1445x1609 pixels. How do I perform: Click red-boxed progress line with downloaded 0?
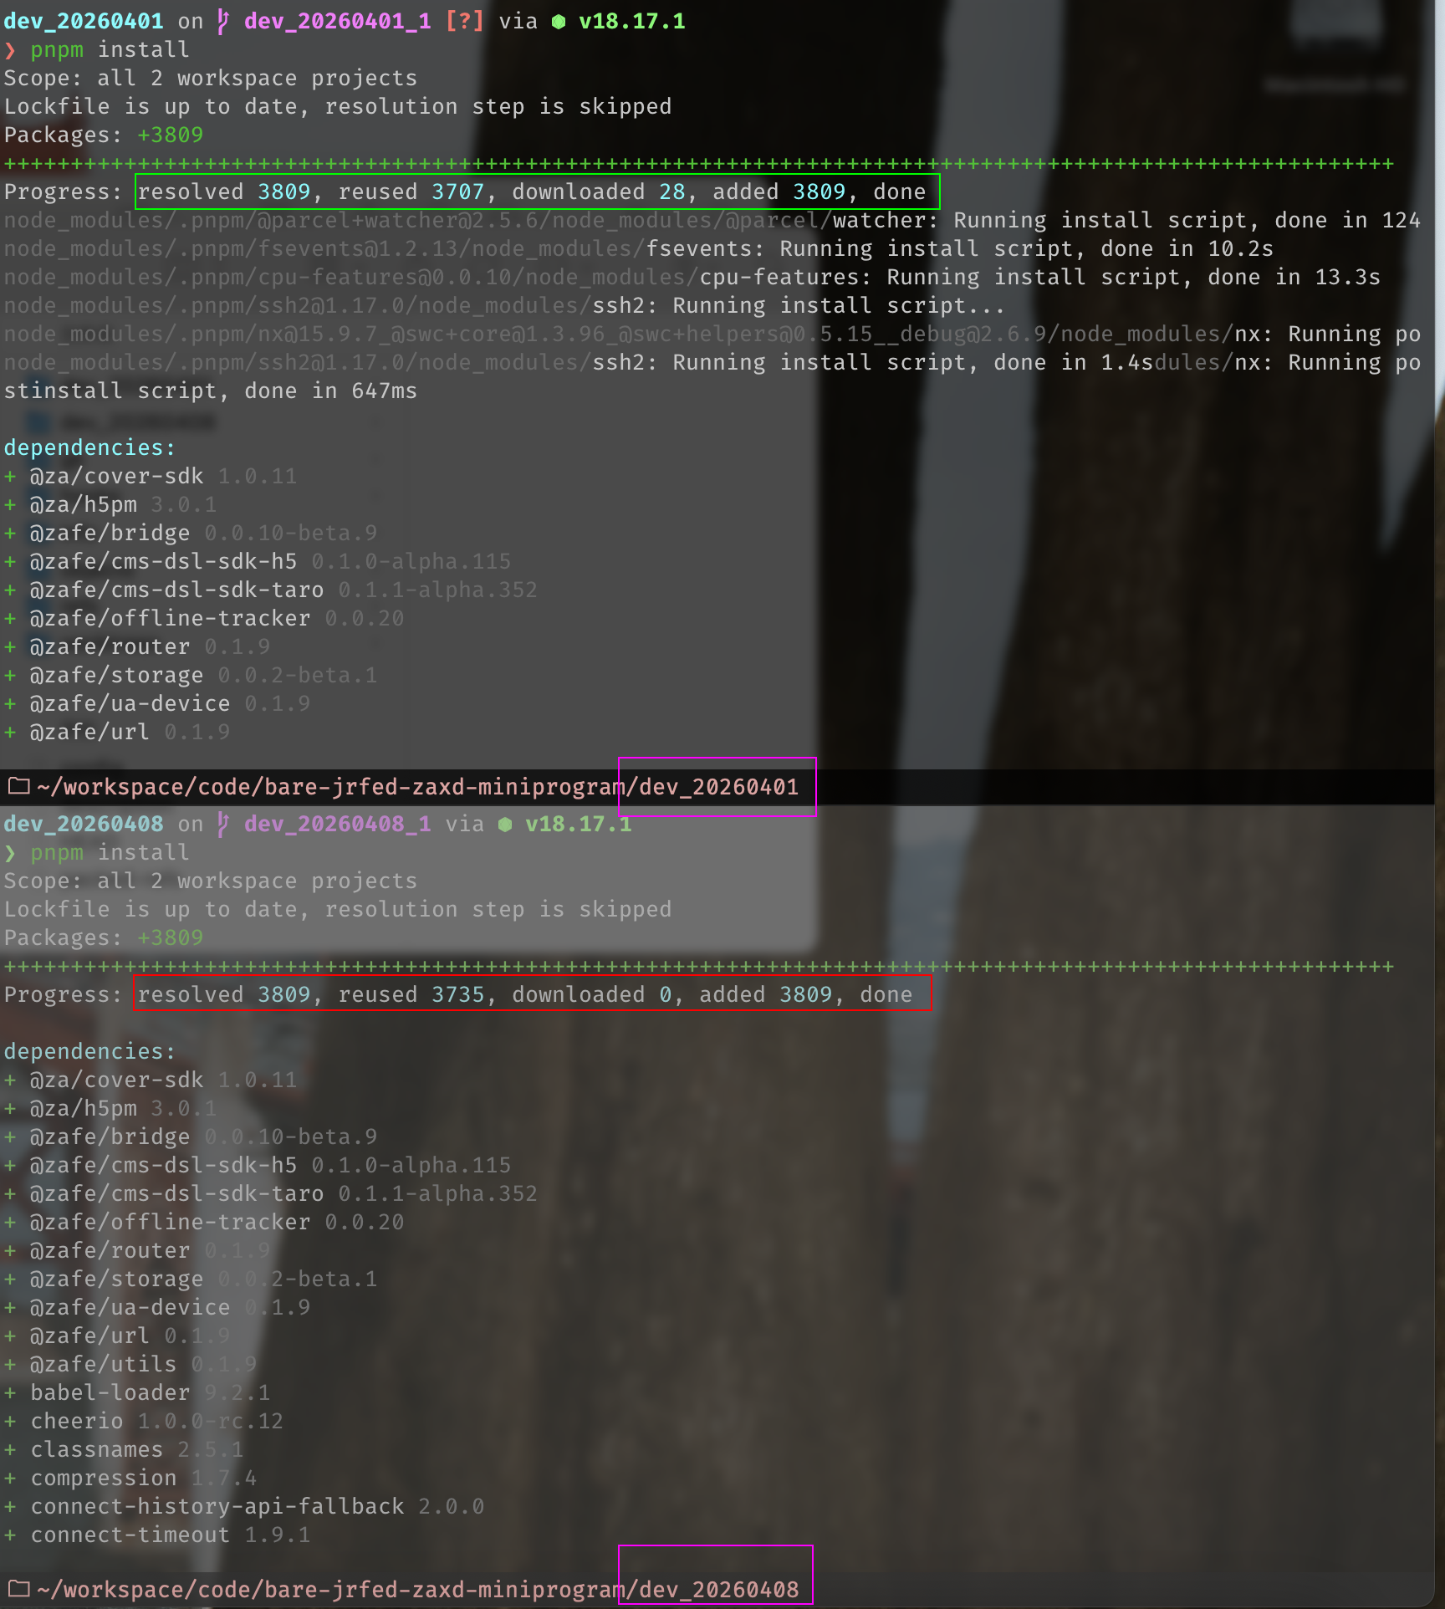[x=532, y=995]
